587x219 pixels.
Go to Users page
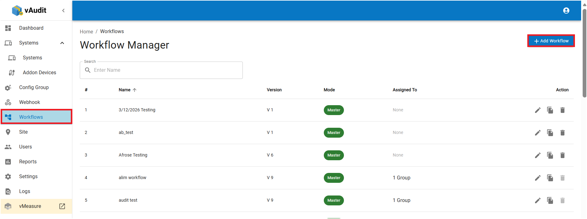(x=36, y=147)
